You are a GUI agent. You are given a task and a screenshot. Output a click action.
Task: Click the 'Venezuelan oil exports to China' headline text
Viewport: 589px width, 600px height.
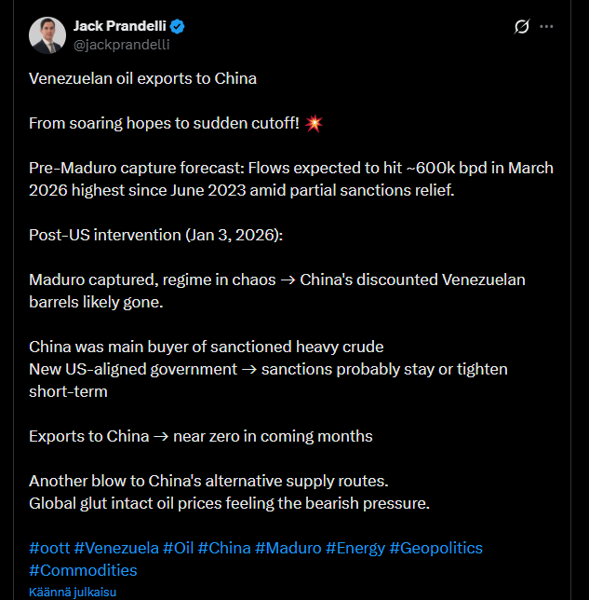[142, 78]
